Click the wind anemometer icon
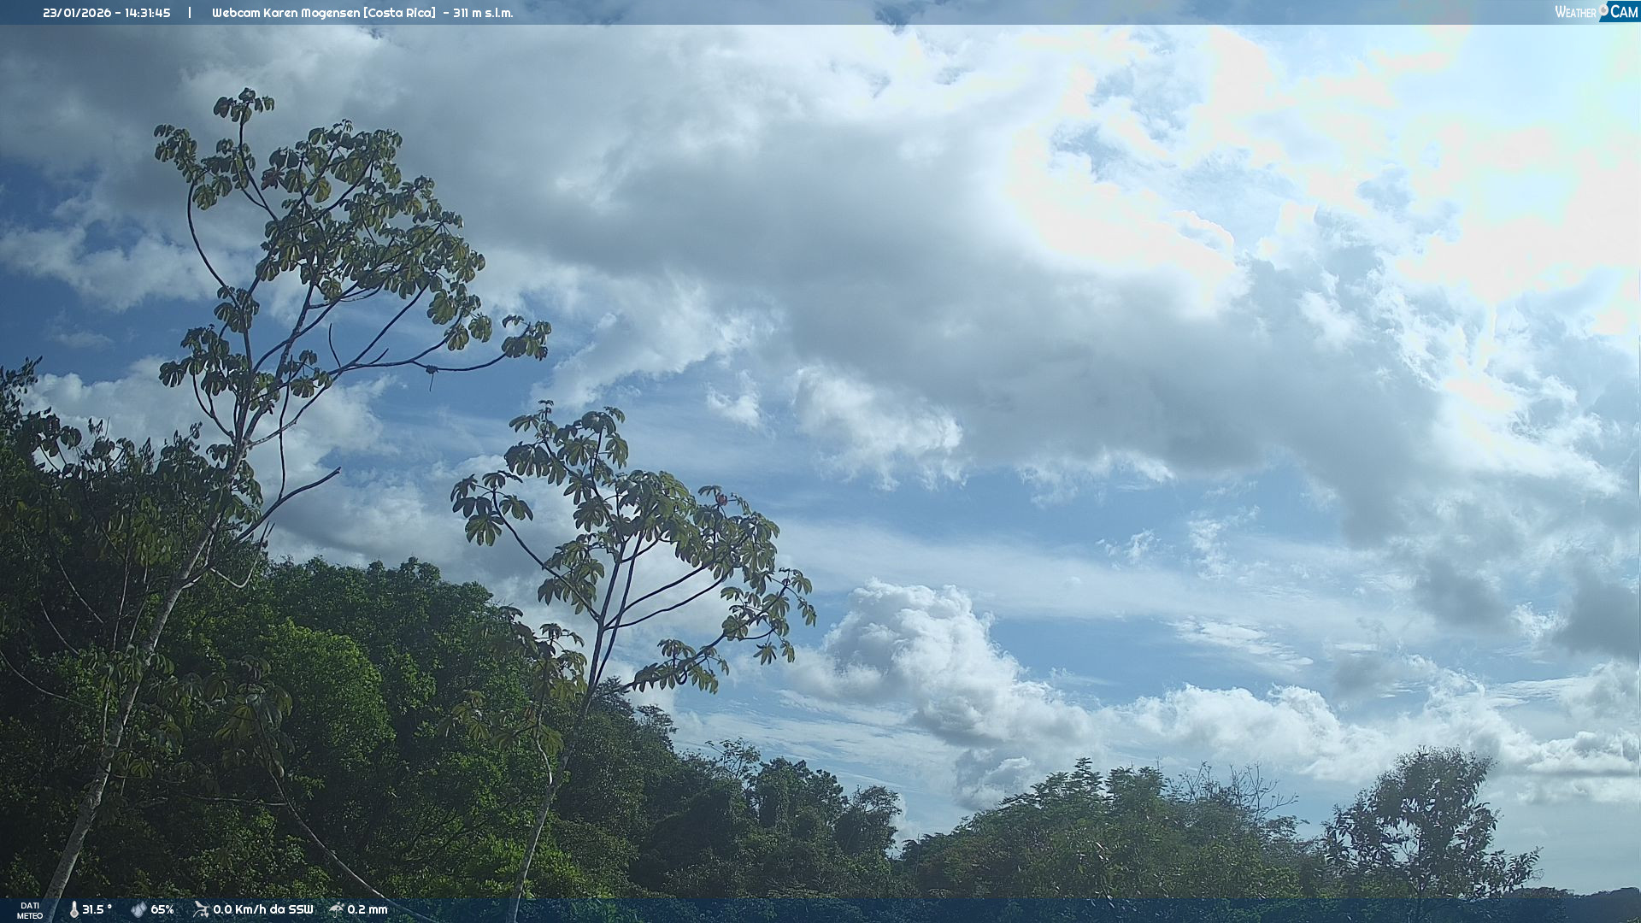This screenshot has height=923, width=1641. [x=201, y=909]
